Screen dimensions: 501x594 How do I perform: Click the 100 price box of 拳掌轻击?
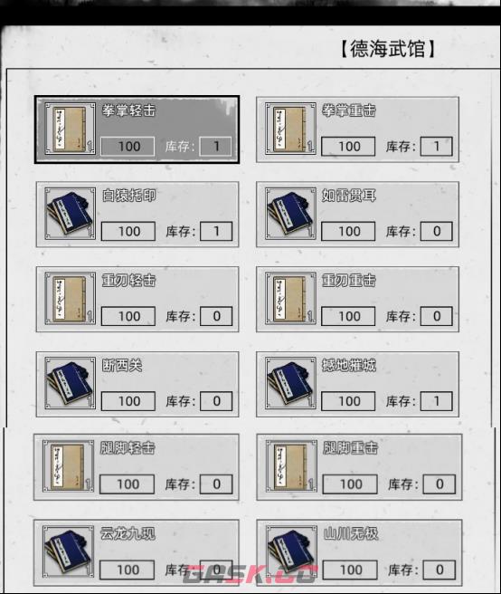tap(128, 146)
